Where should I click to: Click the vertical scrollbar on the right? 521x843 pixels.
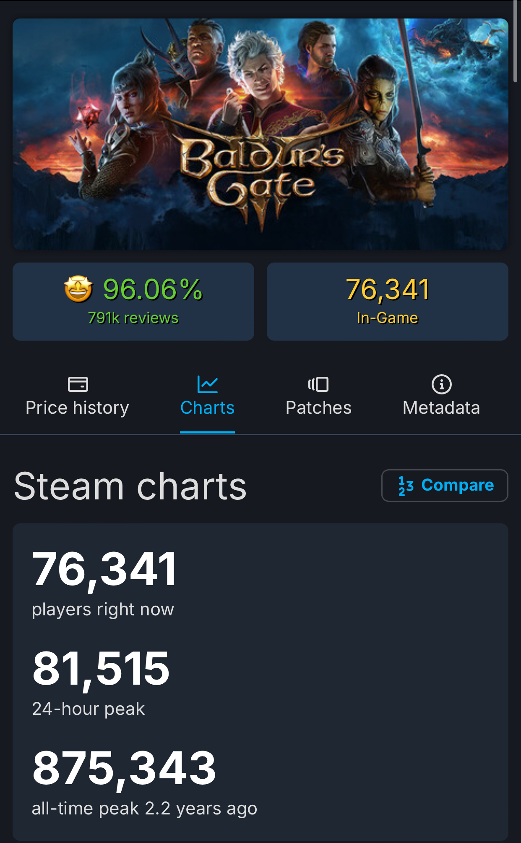(x=516, y=42)
